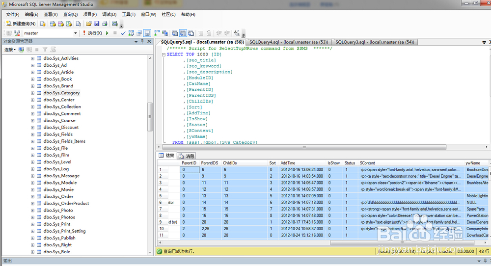
Task: Collapse the SELECT statement outline
Action: pos(164,54)
